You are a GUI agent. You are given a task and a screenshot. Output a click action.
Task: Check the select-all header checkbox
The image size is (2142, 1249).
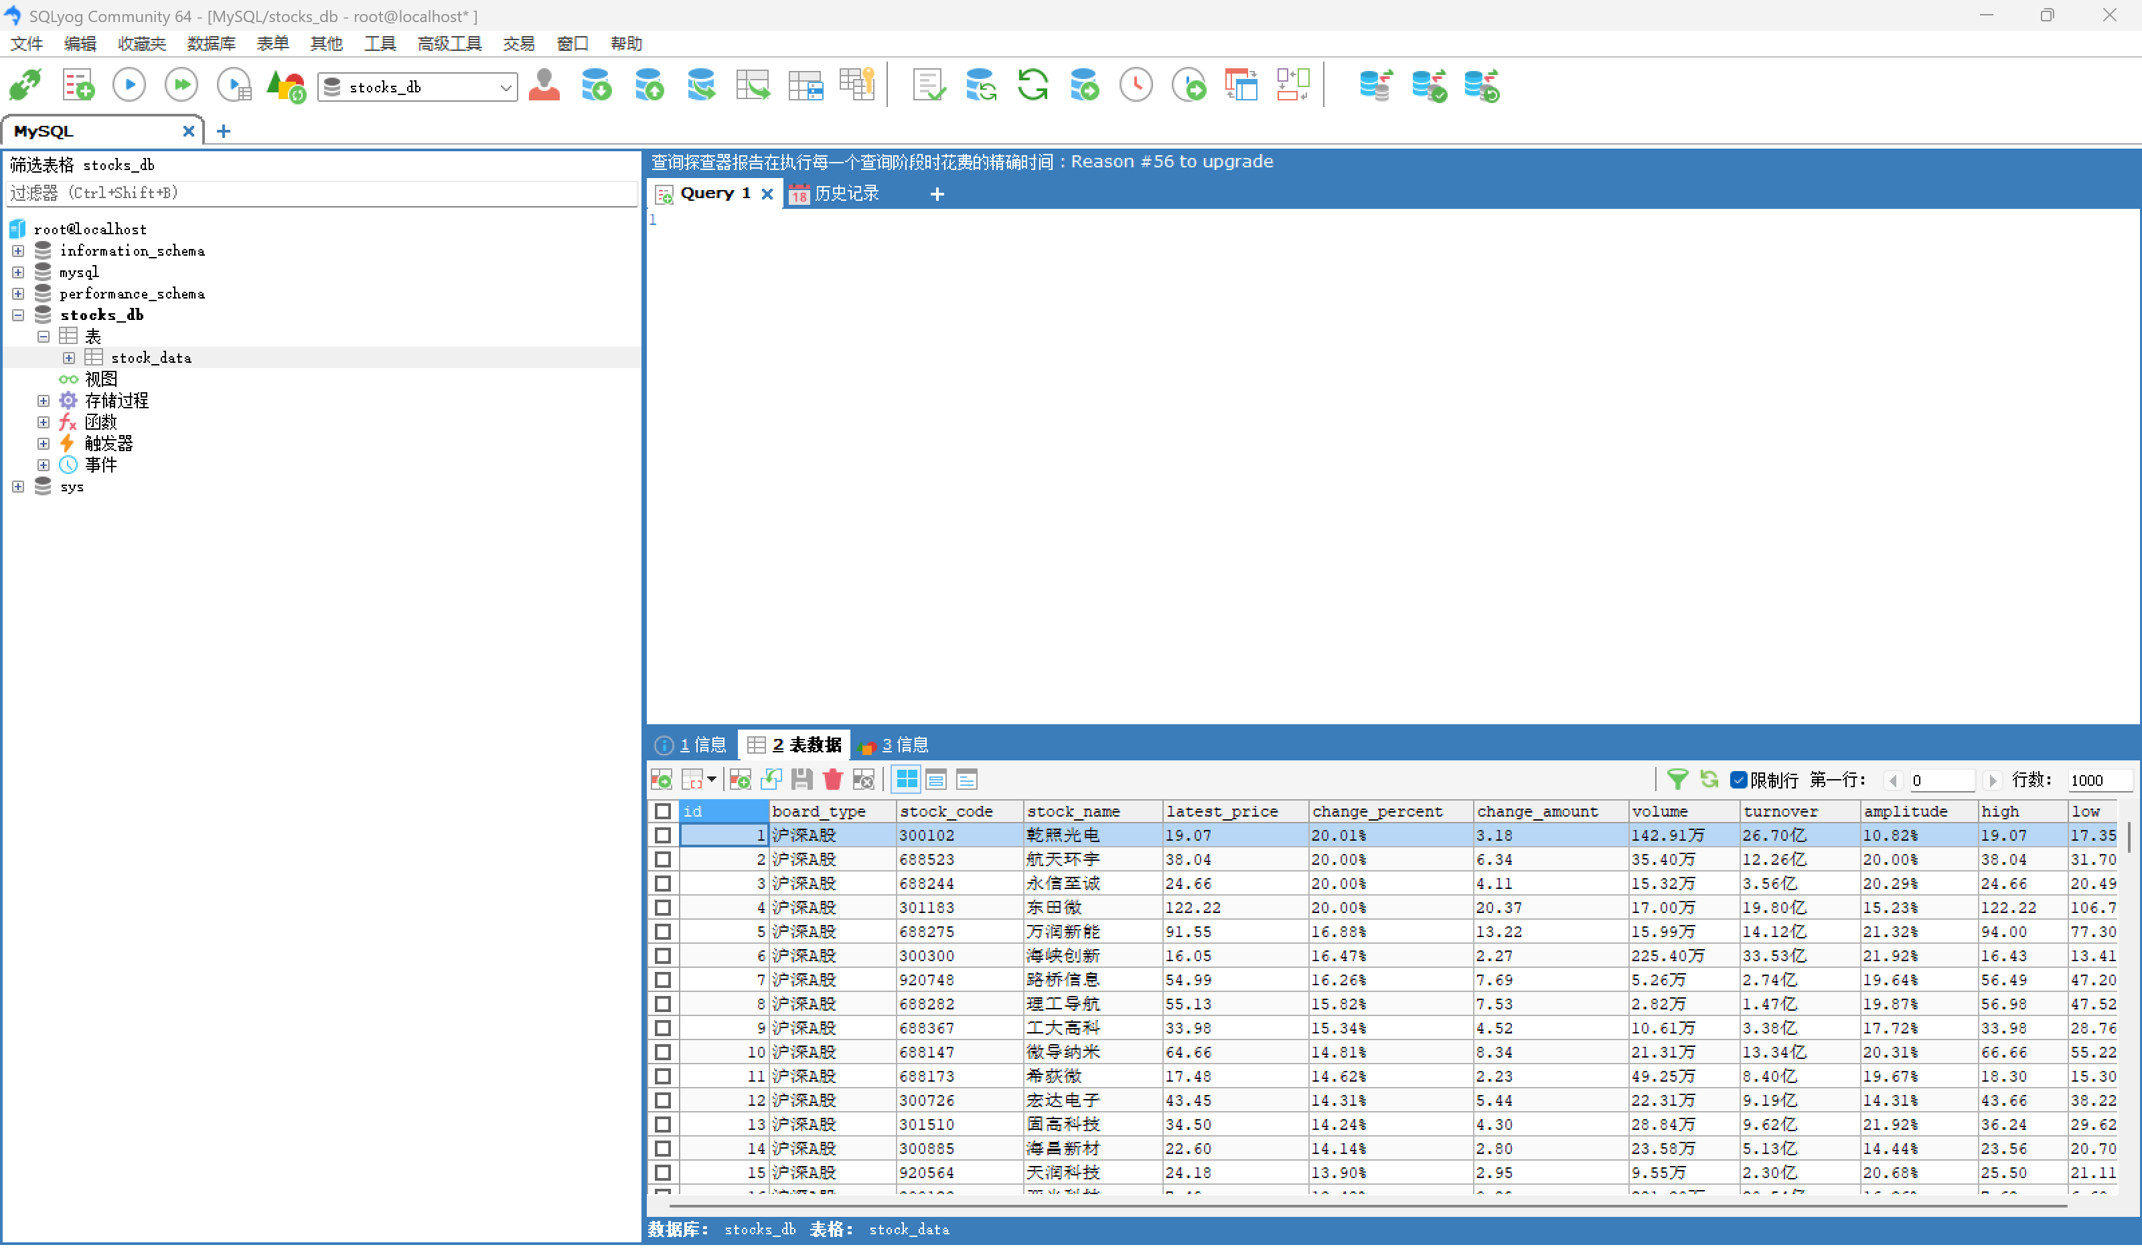point(663,811)
